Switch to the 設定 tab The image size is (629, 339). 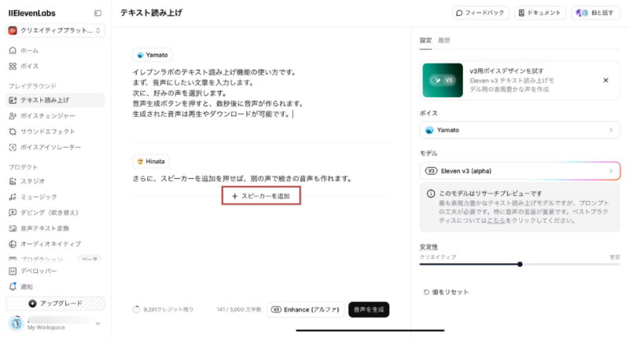point(425,40)
